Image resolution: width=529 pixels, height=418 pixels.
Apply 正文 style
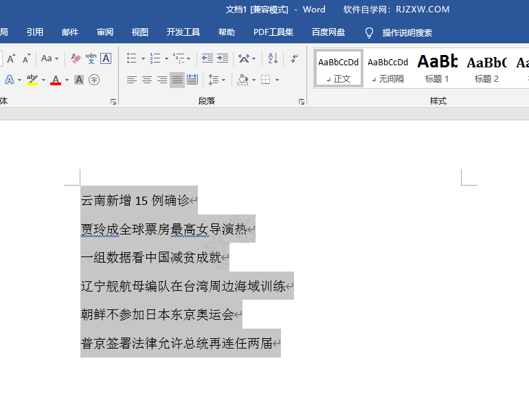tap(339, 68)
